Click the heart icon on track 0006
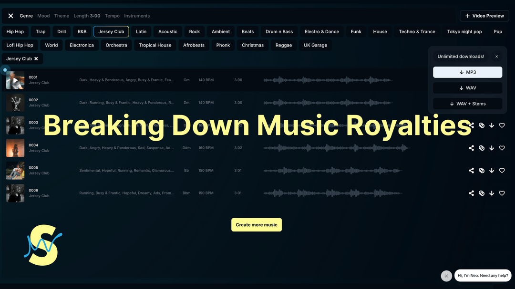Image resolution: width=515 pixels, height=289 pixels. 502,193
